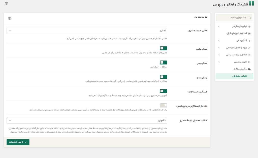Image resolution: width=258 pixels, height=158 pixels.
Task: Expand ورود و عضویت پیامکی chevron
Action: click(219, 48)
